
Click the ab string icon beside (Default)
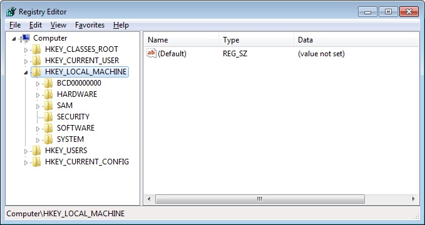pos(151,53)
